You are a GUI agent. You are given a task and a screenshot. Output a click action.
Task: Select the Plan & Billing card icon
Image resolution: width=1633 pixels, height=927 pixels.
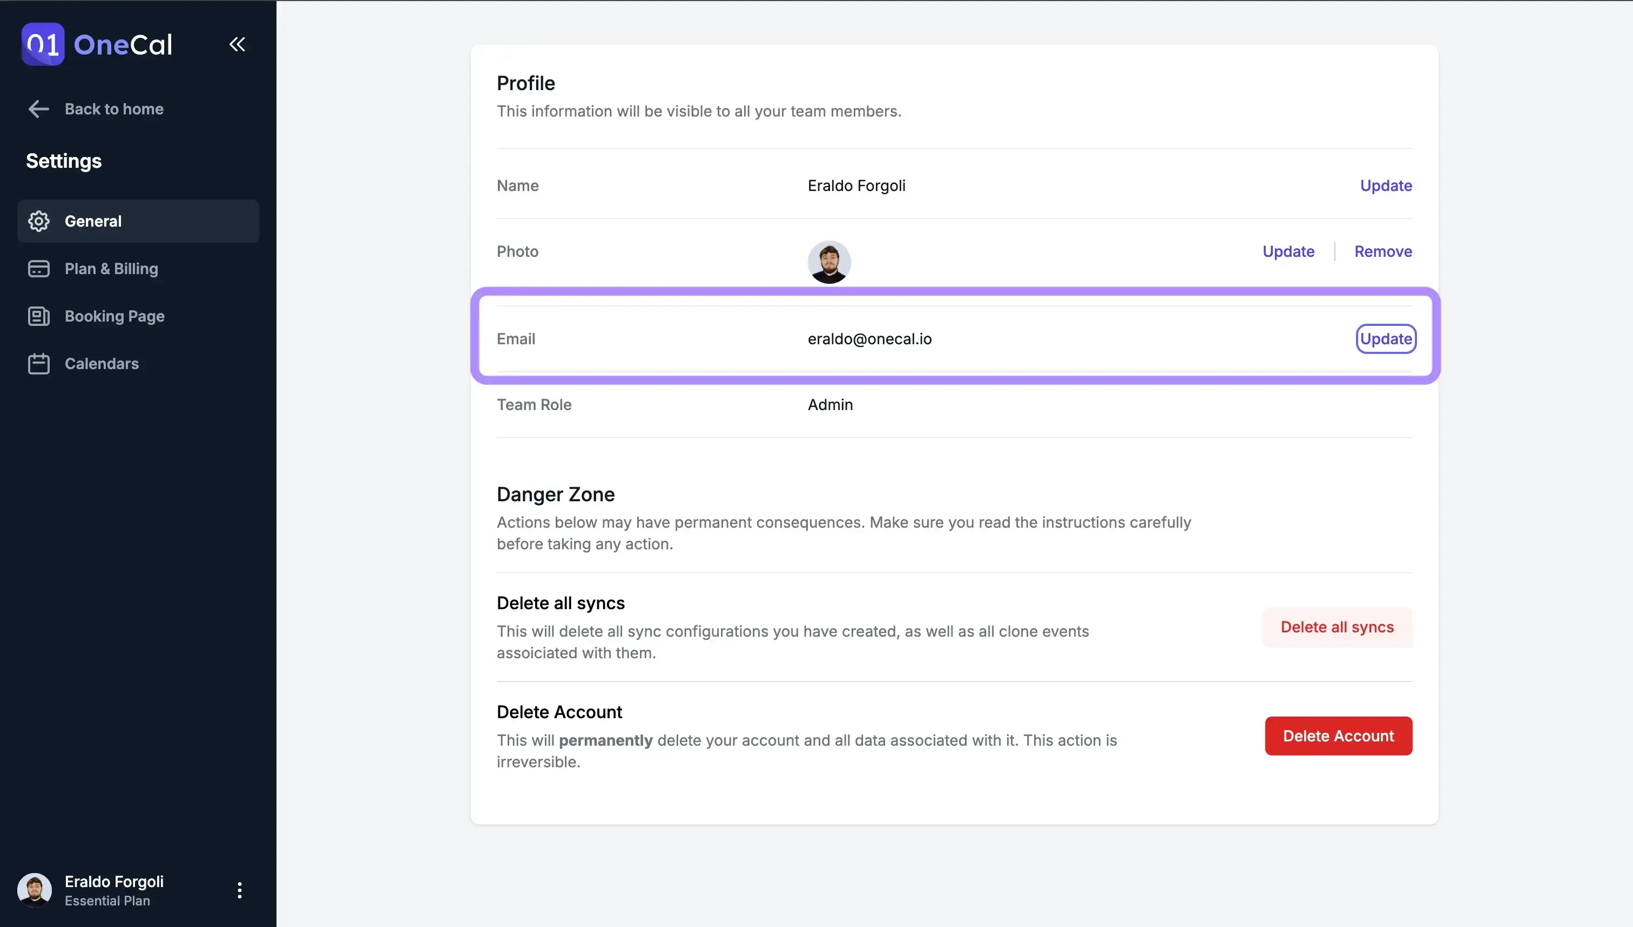pos(39,269)
